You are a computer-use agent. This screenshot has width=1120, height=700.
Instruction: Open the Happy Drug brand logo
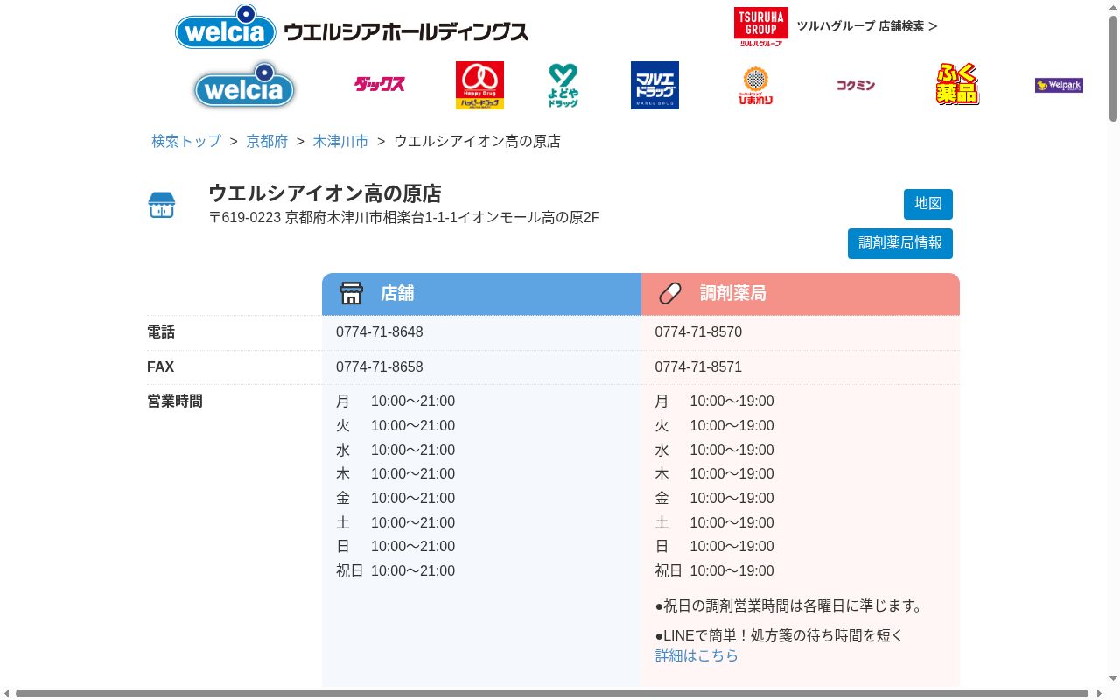479,85
